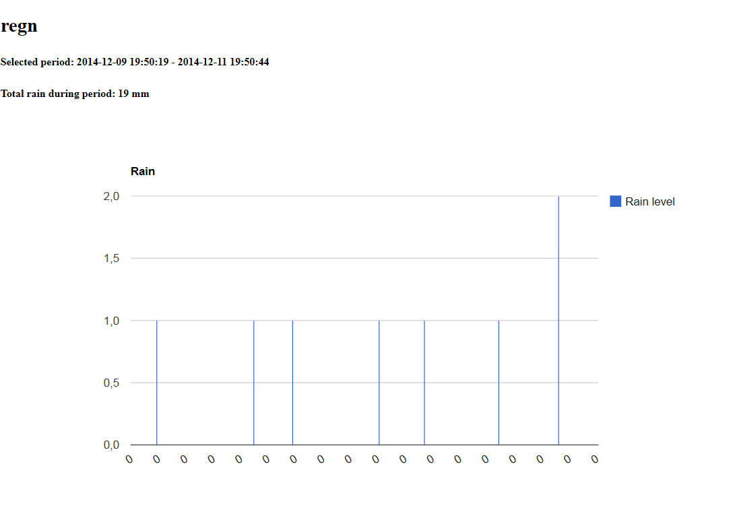This screenshot has width=735, height=514.
Task: Click the blue Rain level legend swatch
Action: click(x=615, y=201)
